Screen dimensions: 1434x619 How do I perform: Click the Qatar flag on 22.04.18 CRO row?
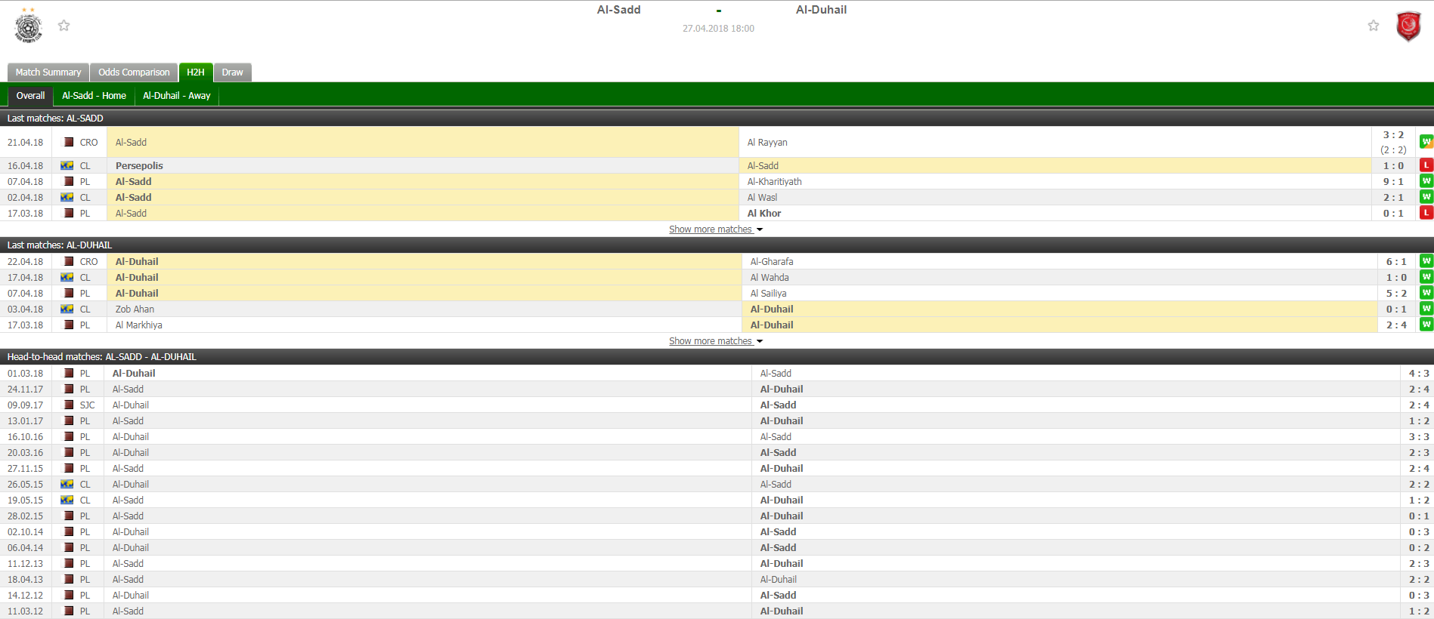[69, 261]
